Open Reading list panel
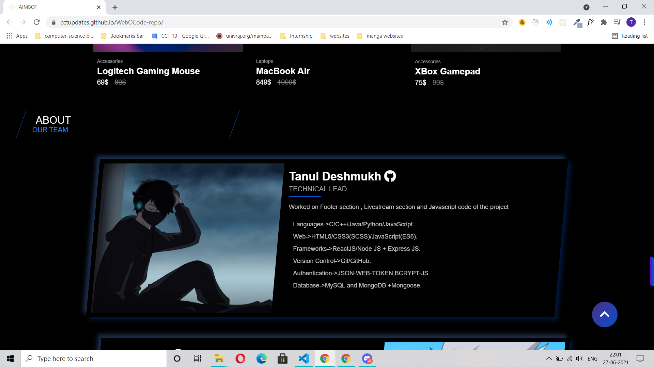This screenshot has height=367, width=654. click(630, 36)
